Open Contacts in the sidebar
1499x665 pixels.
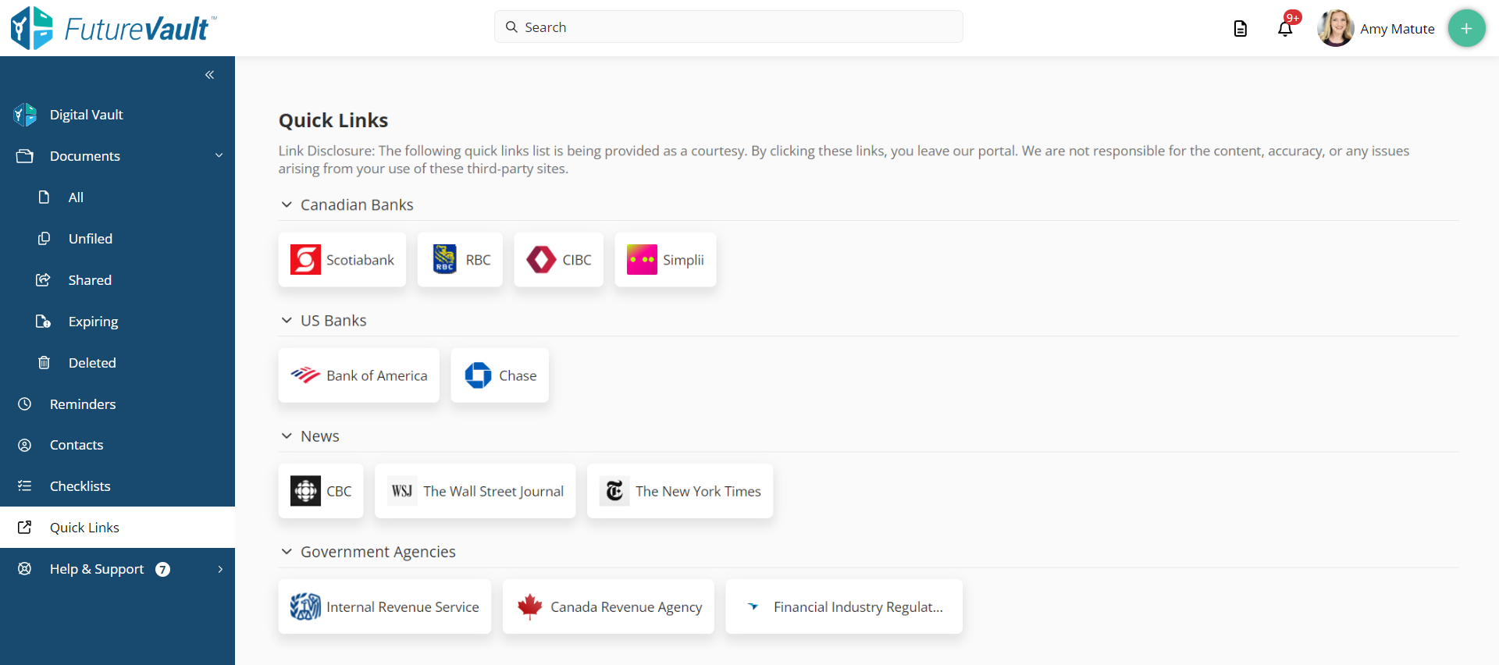pos(117,445)
